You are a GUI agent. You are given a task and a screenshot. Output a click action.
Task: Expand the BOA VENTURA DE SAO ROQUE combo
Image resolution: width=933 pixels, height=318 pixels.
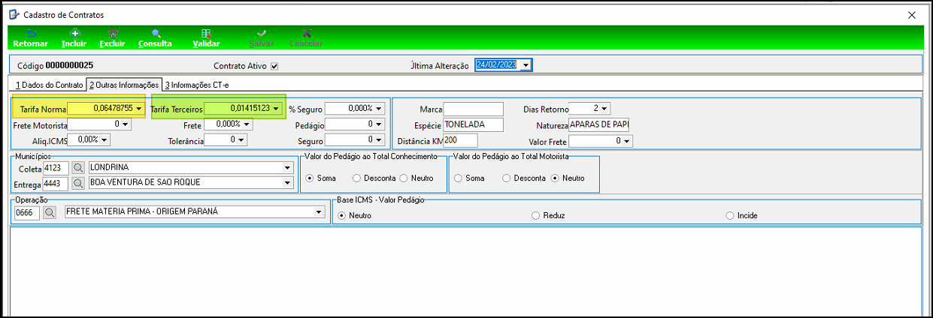pyautogui.click(x=287, y=183)
